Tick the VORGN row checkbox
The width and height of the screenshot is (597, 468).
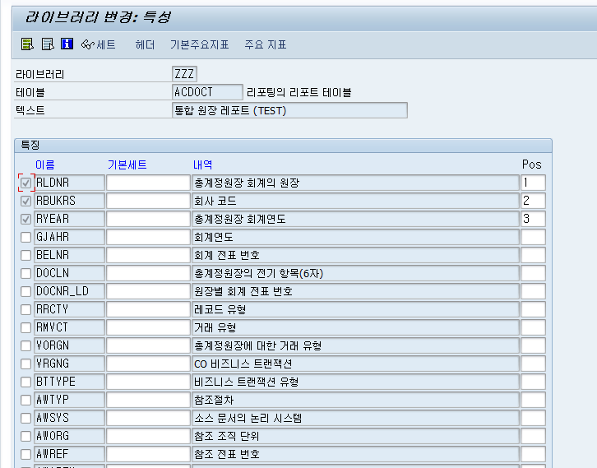click(25, 345)
